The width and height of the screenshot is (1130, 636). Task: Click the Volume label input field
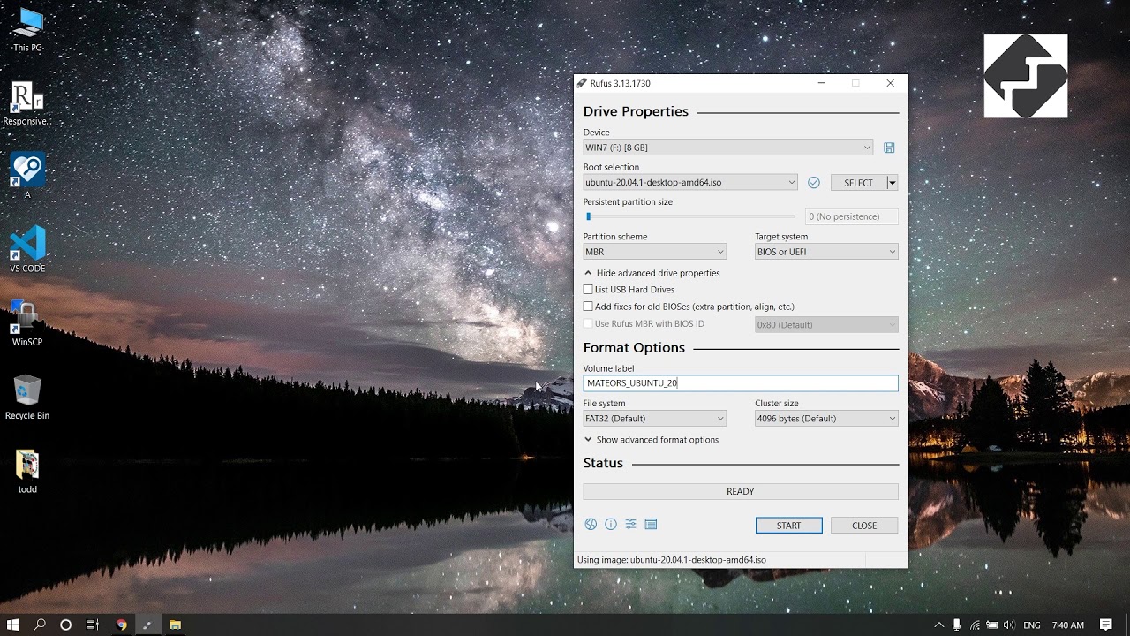click(741, 383)
